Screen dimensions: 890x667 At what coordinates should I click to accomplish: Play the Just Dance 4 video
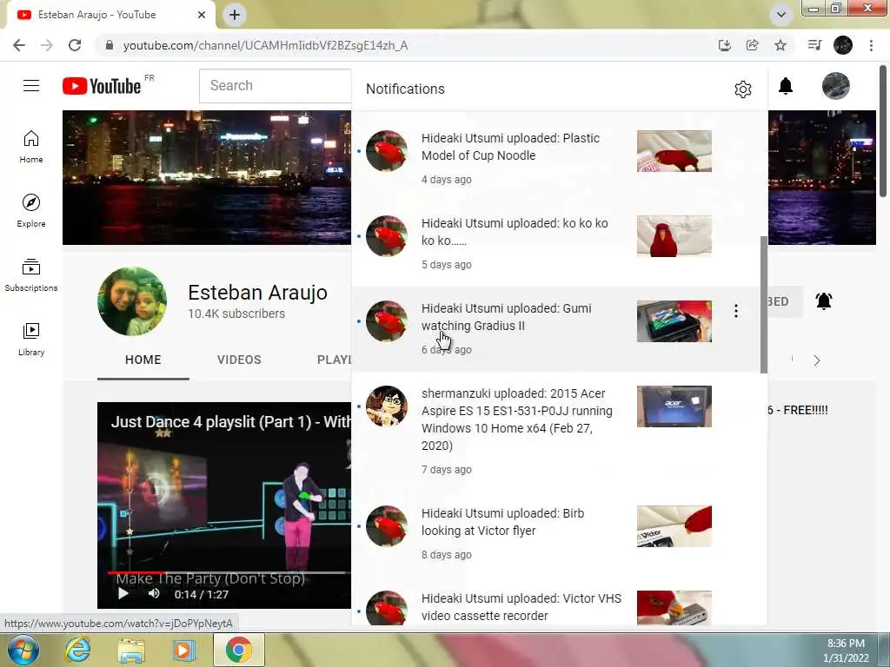pyautogui.click(x=123, y=594)
